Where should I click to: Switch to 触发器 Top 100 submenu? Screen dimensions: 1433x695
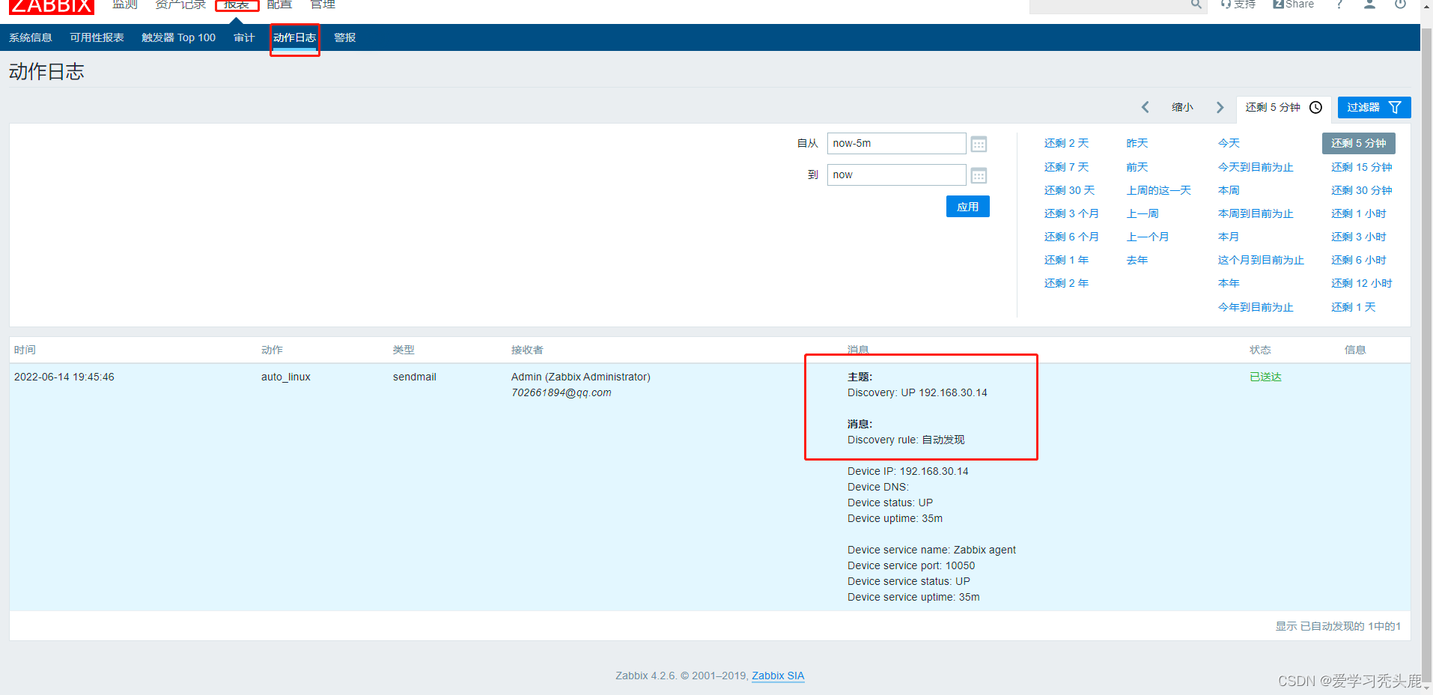pyautogui.click(x=179, y=37)
